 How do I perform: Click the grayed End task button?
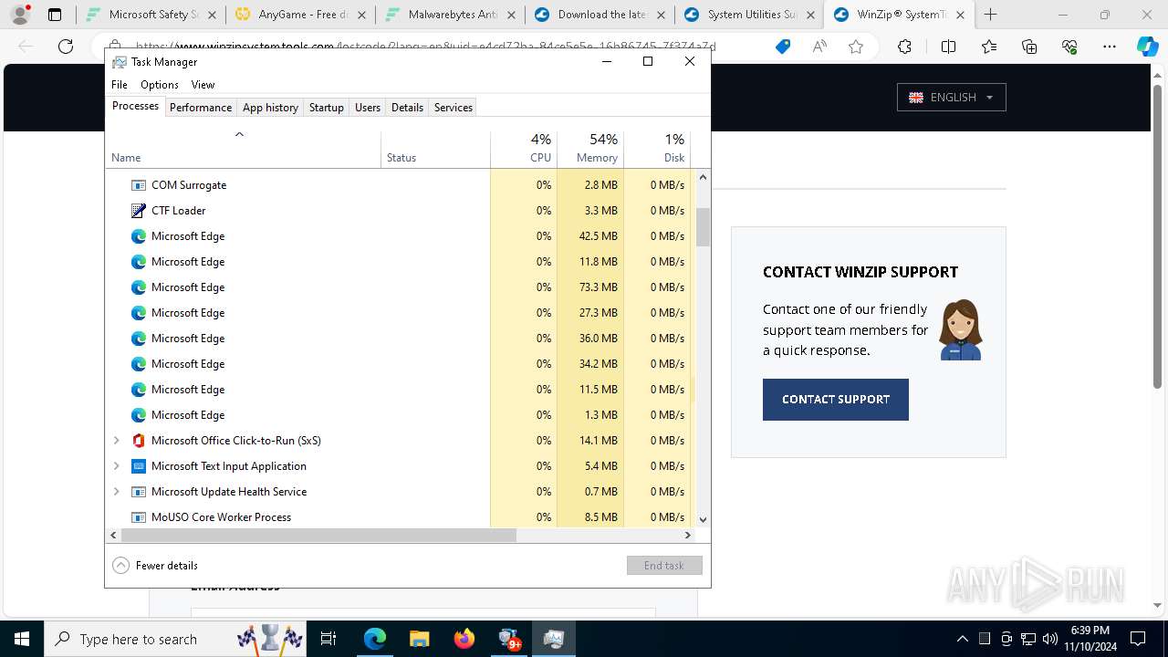click(664, 566)
